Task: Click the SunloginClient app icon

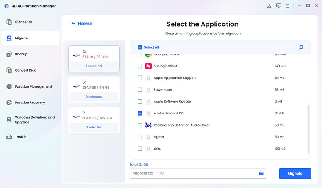Action: [148, 66]
